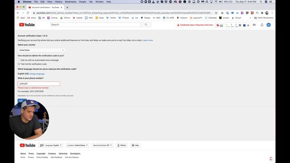This screenshot has width=290, height=163.
Task: Open the Window menu
Action: pyautogui.click(x=99, y=2)
